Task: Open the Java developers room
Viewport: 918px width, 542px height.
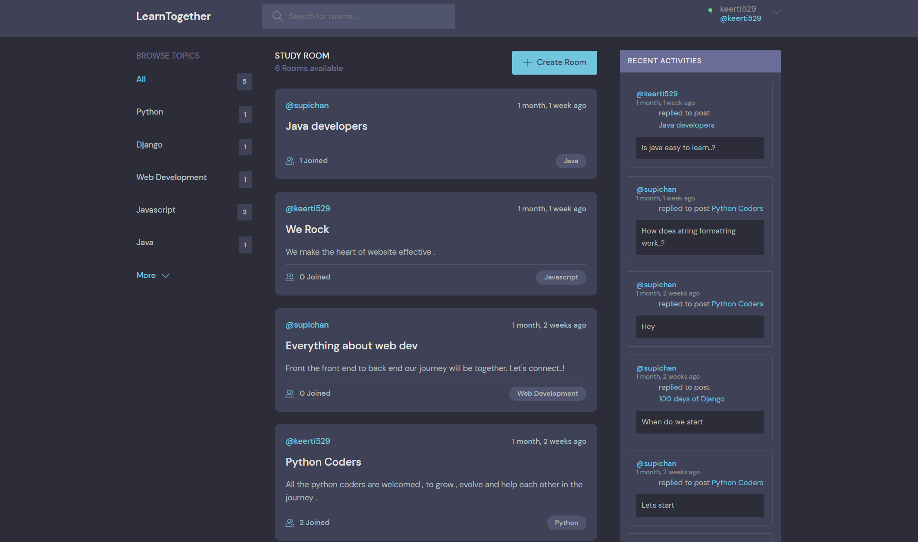Action: [x=326, y=126]
